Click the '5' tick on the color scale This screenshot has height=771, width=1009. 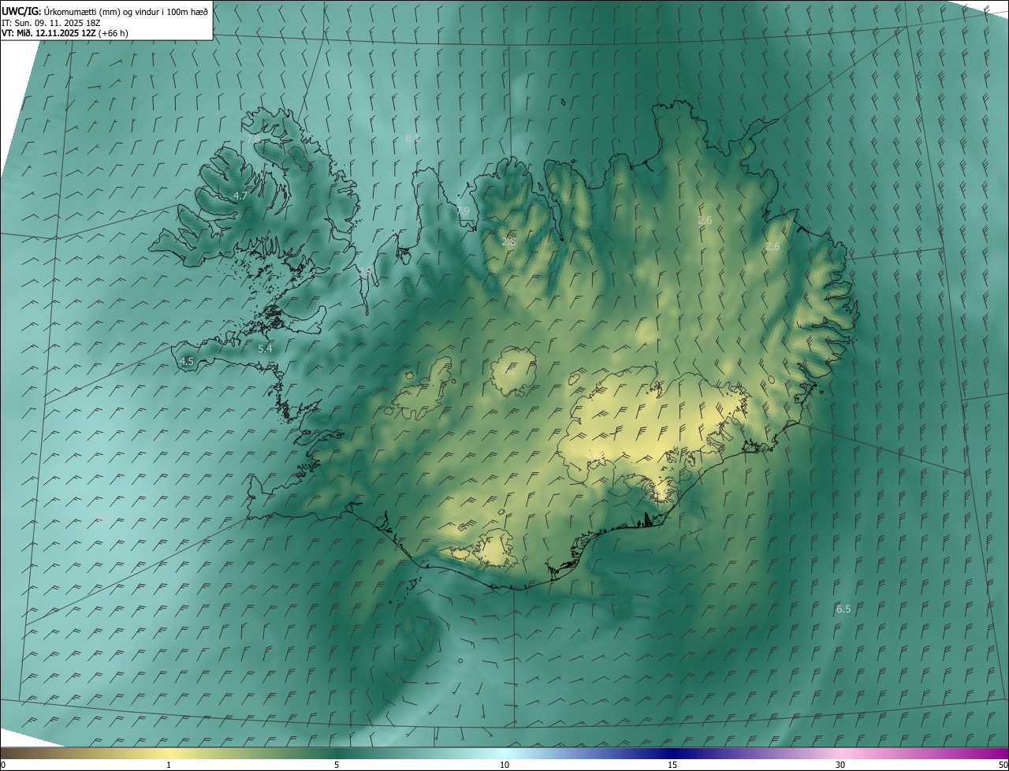(337, 765)
